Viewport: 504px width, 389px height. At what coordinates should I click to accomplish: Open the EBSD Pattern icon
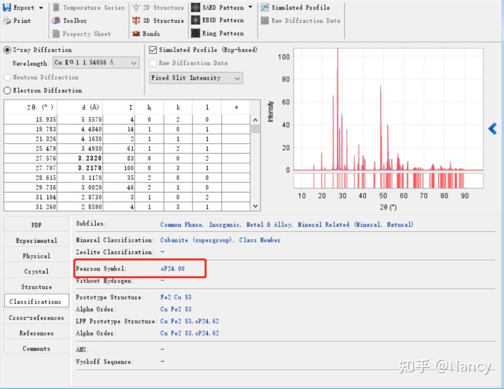(x=196, y=20)
